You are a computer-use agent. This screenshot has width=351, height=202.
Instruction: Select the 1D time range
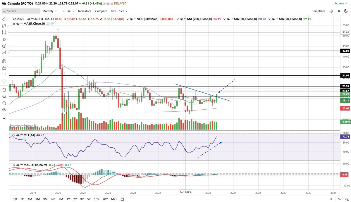coord(15,199)
